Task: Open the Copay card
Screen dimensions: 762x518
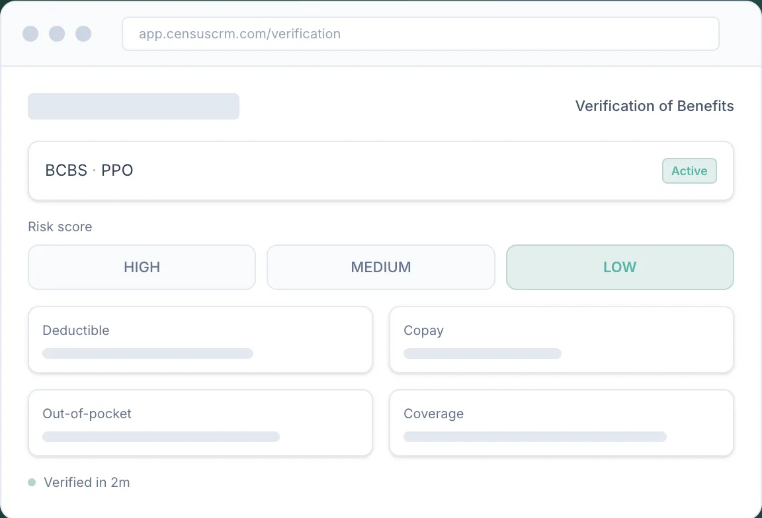Action: click(562, 340)
